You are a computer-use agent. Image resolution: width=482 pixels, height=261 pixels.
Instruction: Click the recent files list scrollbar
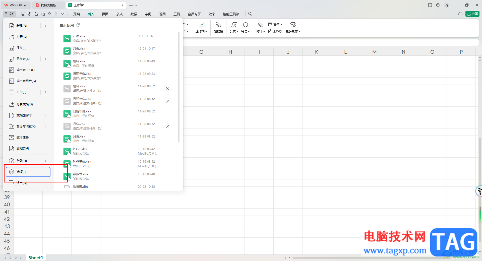pos(179,87)
